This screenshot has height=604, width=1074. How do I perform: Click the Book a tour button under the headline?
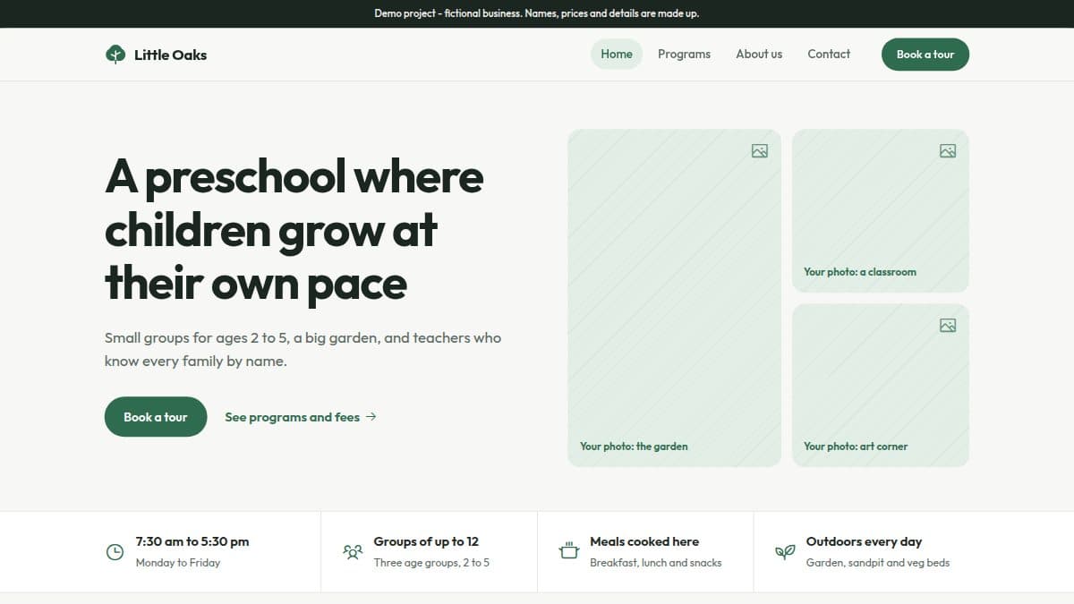tap(156, 417)
